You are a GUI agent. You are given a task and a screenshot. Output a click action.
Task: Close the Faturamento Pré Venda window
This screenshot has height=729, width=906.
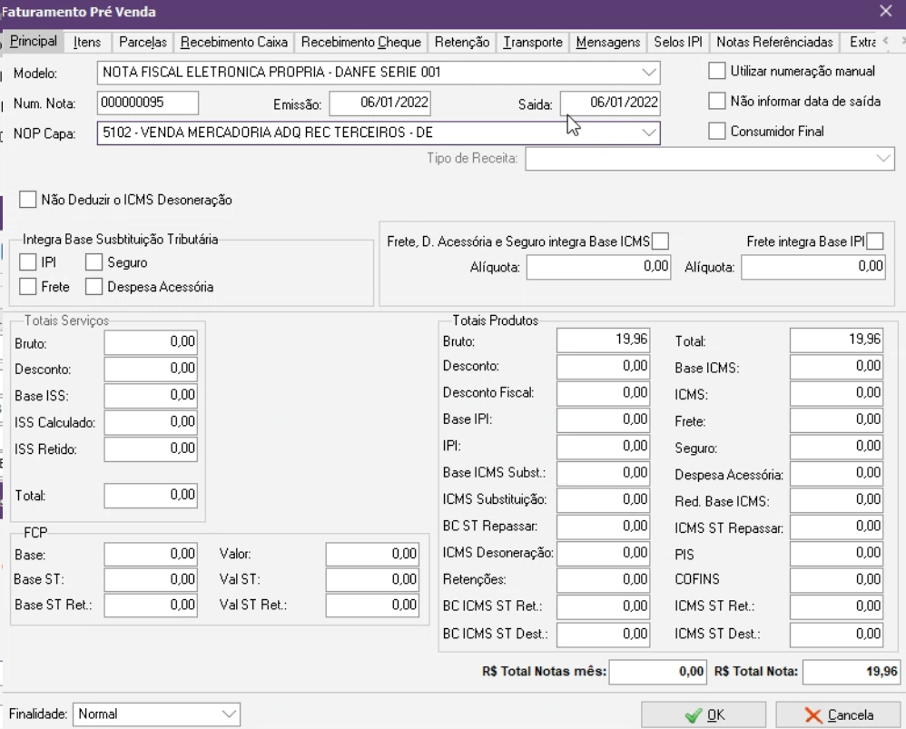pyautogui.click(x=886, y=11)
